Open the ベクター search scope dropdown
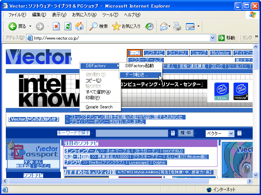The image size is (261, 195). click(x=220, y=133)
